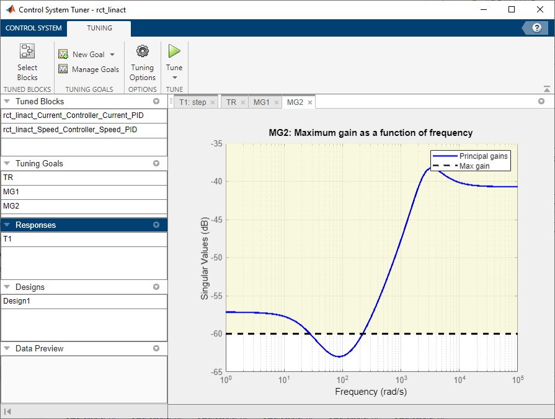Toggle the Data Preview panel open state
The image size is (555, 419).
[x=7, y=349]
